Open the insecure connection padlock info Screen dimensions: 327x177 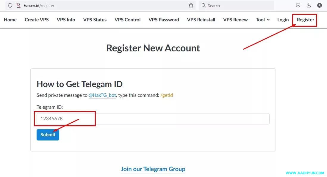point(18,5)
